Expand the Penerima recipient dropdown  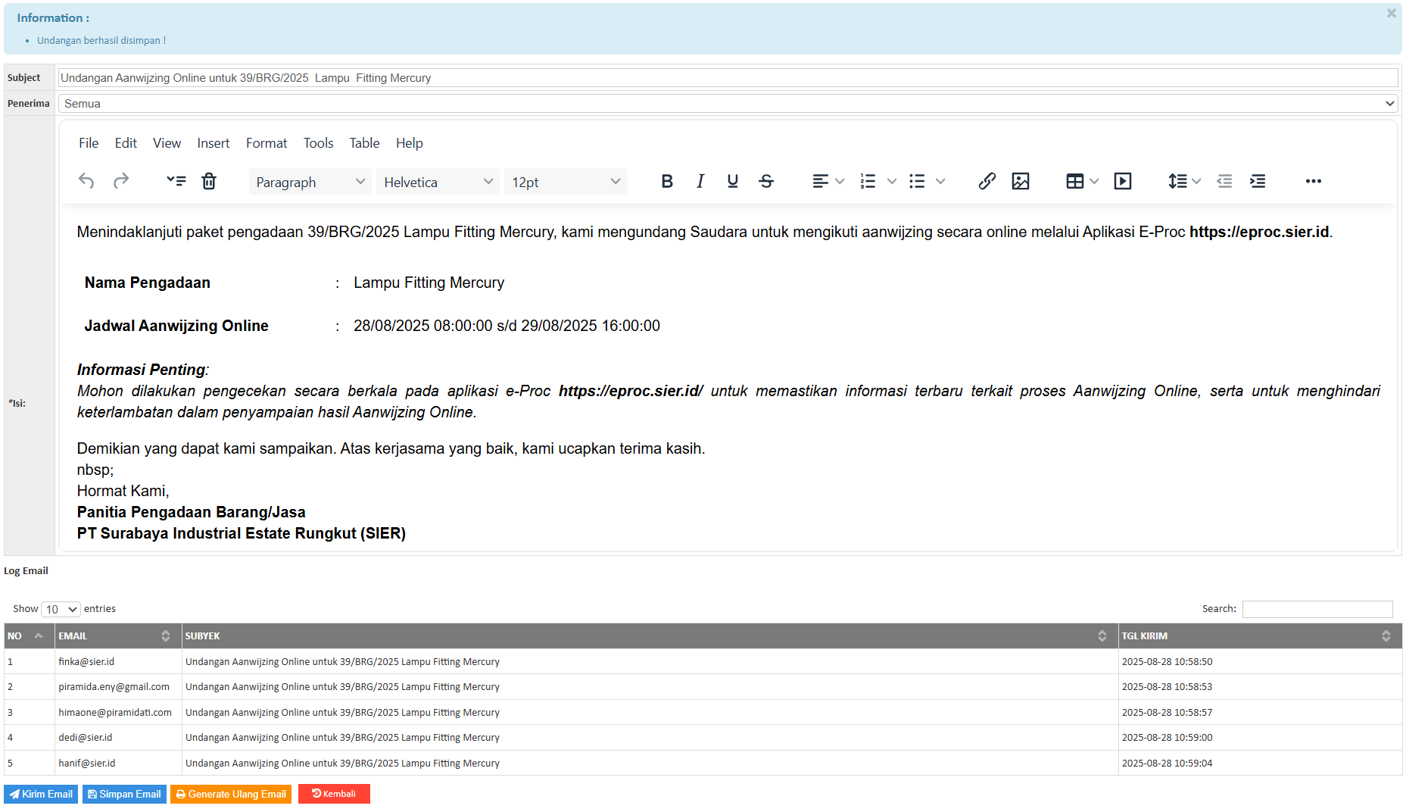[x=728, y=104]
